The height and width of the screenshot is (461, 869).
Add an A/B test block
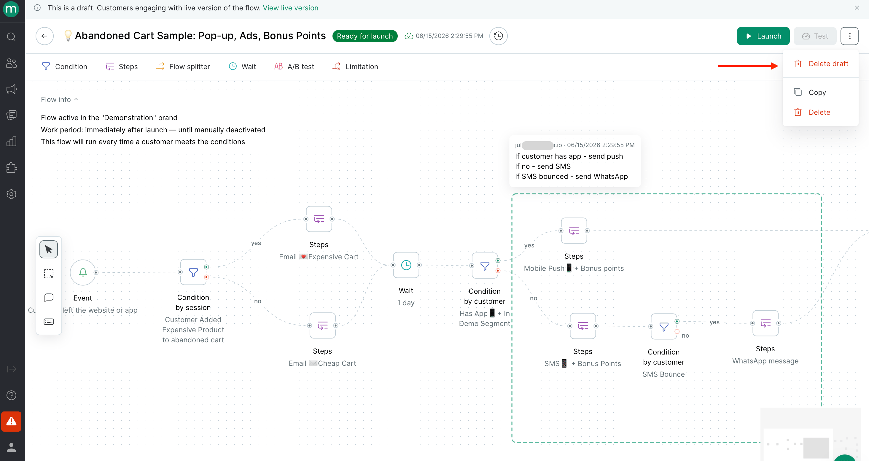pos(294,66)
